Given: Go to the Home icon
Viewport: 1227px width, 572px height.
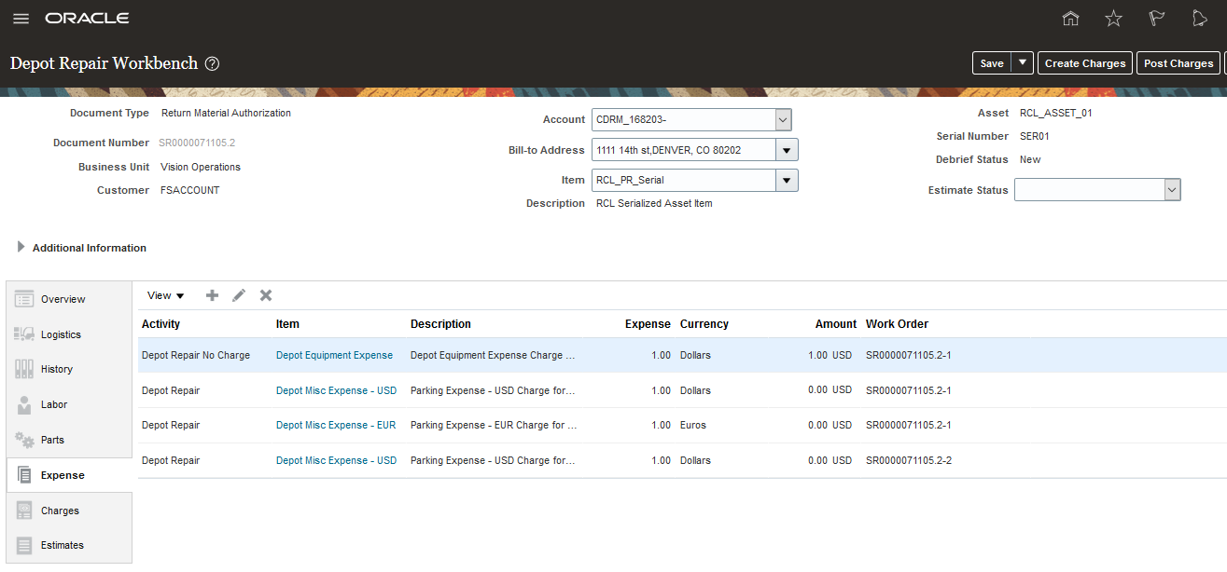Looking at the screenshot, I should tap(1071, 19).
